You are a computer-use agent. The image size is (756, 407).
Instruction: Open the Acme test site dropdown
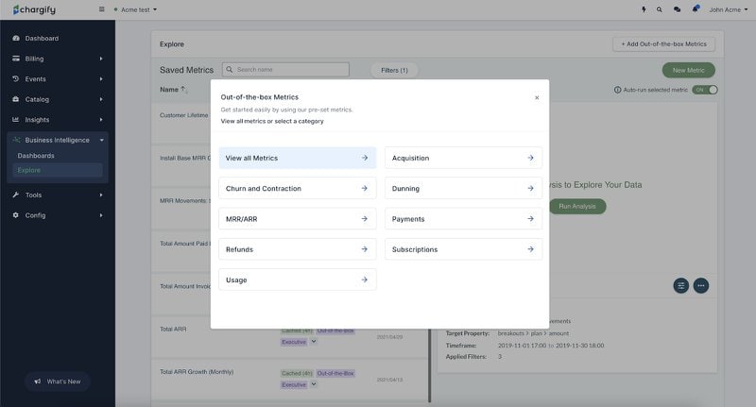(x=135, y=9)
